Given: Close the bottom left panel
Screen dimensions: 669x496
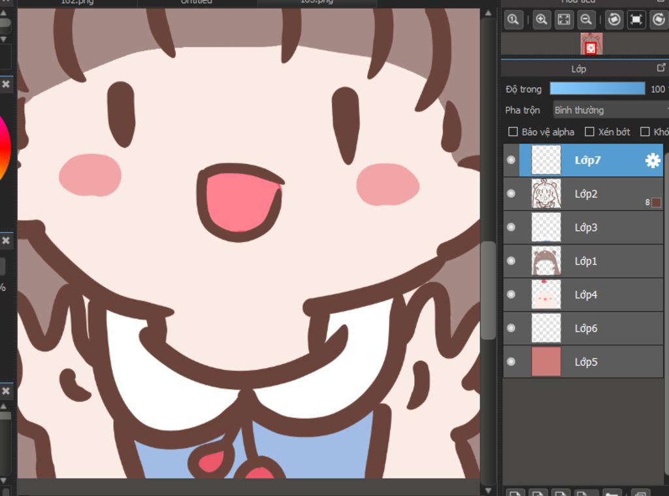Looking at the screenshot, I should coord(6,391).
